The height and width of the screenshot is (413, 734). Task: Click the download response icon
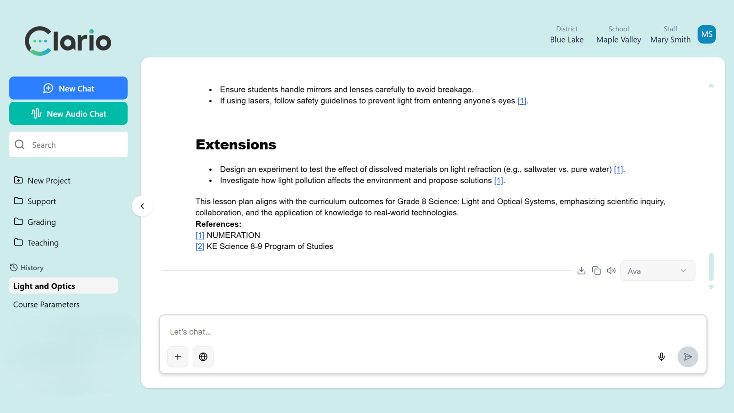[x=581, y=270]
